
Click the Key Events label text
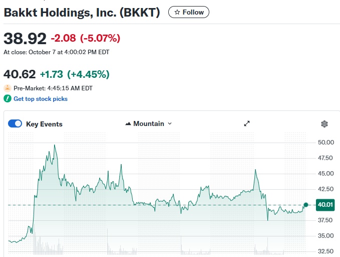(44, 124)
